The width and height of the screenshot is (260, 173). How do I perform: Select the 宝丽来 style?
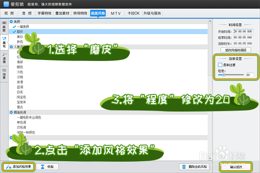pos(21,102)
